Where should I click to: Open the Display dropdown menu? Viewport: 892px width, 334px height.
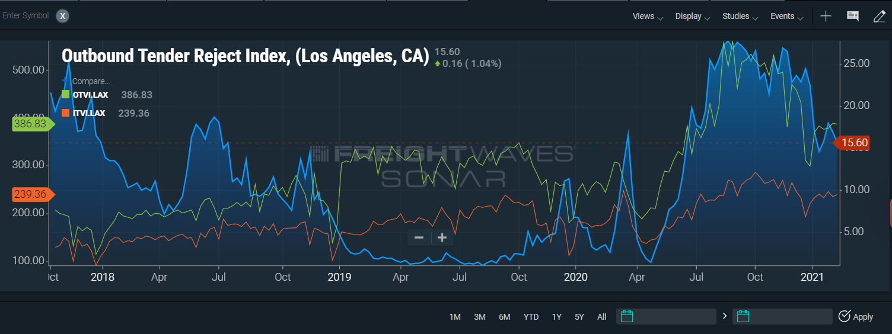pos(692,16)
